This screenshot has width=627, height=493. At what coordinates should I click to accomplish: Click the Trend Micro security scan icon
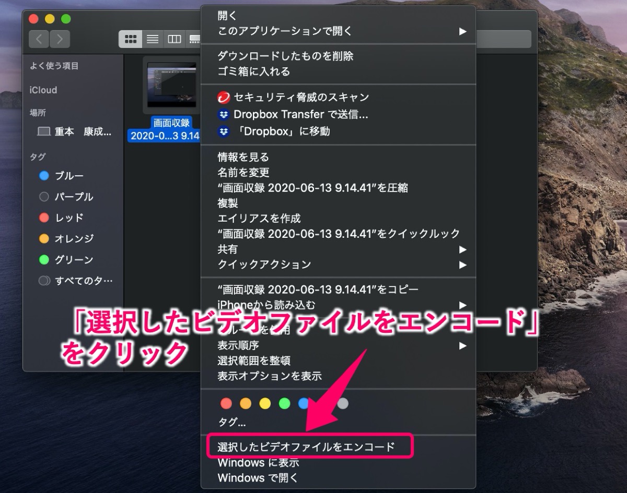coord(224,98)
